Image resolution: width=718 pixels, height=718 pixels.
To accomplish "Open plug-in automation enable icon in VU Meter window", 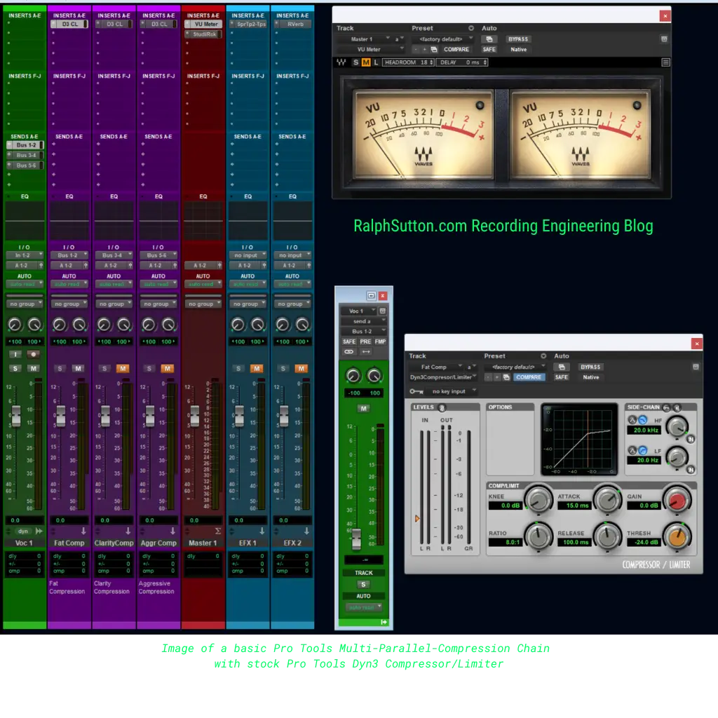I will pyautogui.click(x=489, y=39).
